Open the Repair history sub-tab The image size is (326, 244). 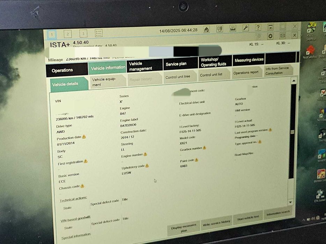[145, 79]
